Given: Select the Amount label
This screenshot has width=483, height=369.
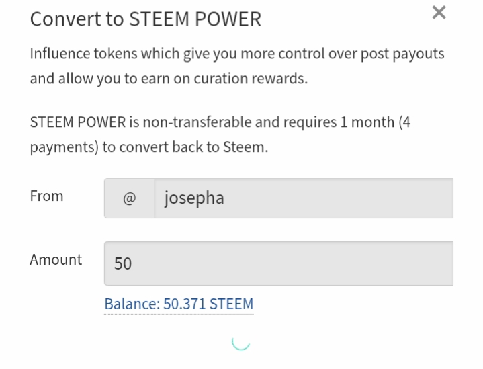Looking at the screenshot, I should [56, 260].
